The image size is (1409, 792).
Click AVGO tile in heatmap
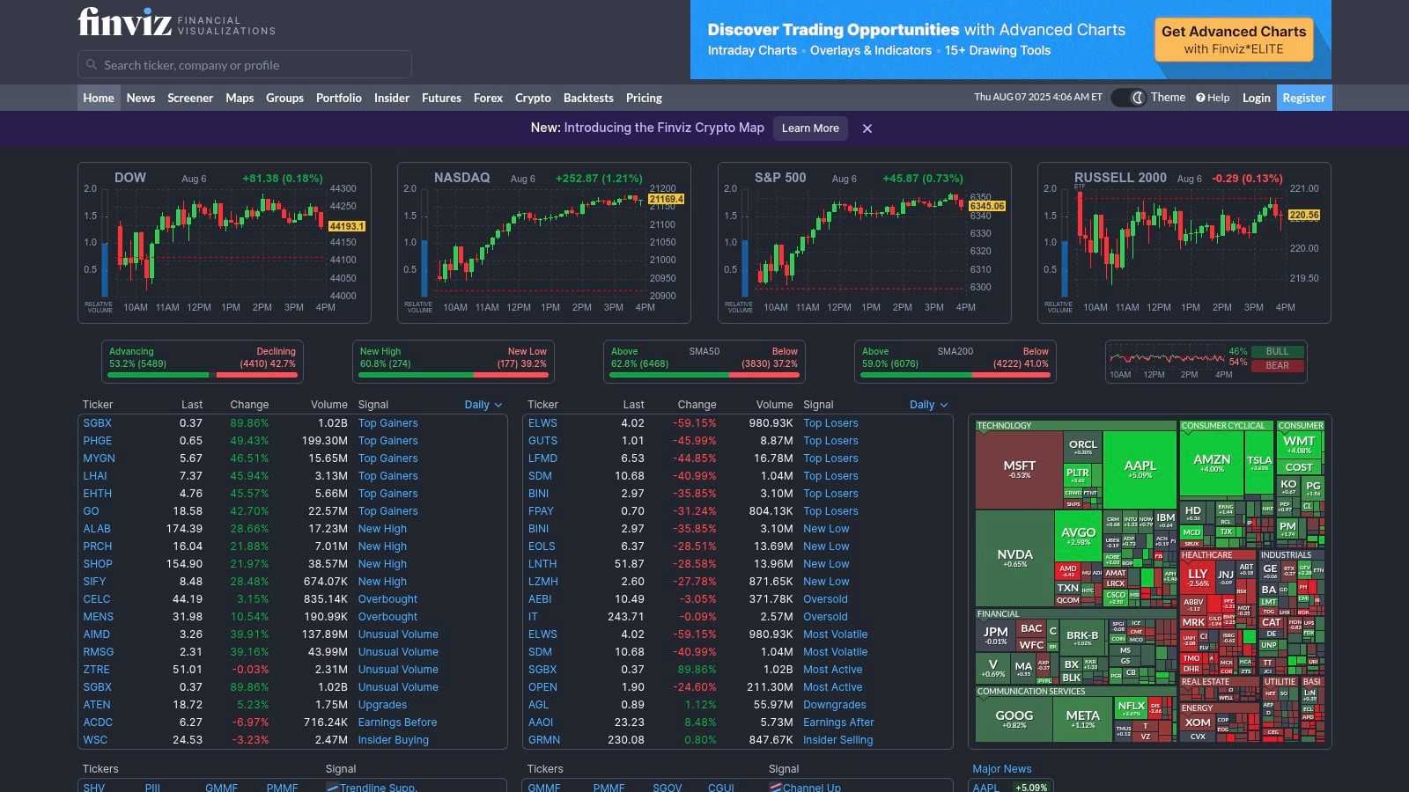(x=1078, y=535)
